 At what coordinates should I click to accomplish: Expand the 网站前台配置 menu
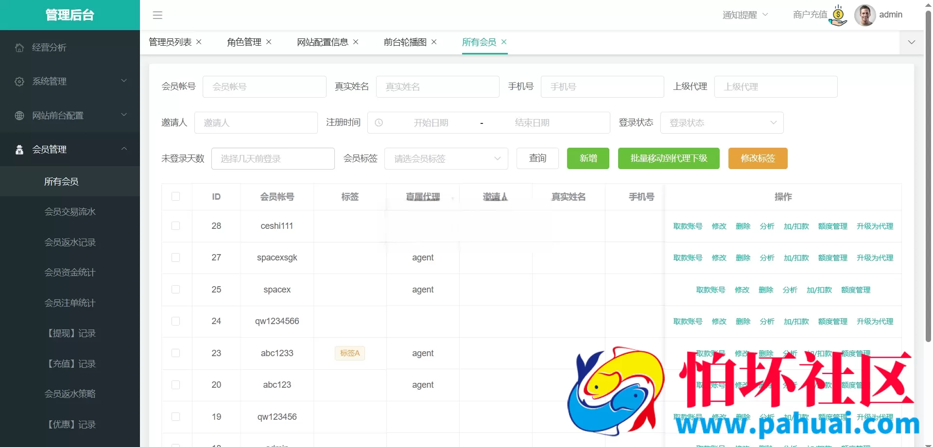pyautogui.click(x=124, y=115)
